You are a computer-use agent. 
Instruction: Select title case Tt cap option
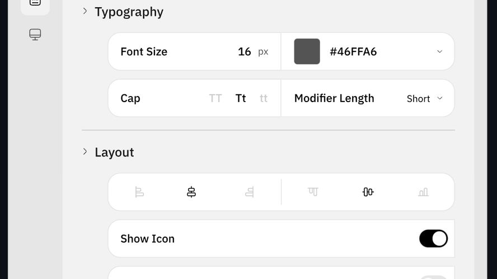[241, 98]
